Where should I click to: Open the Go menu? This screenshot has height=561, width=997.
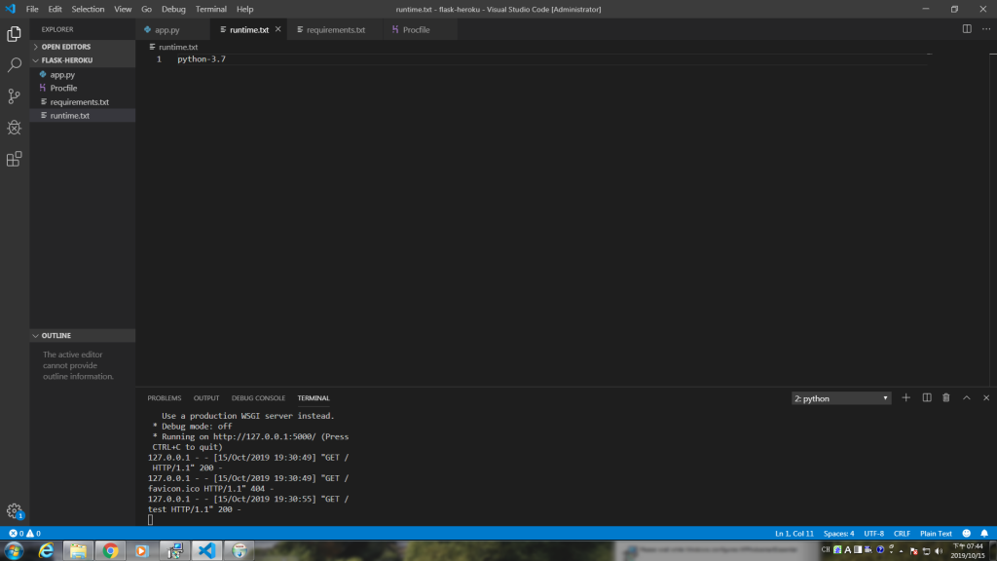click(x=146, y=9)
